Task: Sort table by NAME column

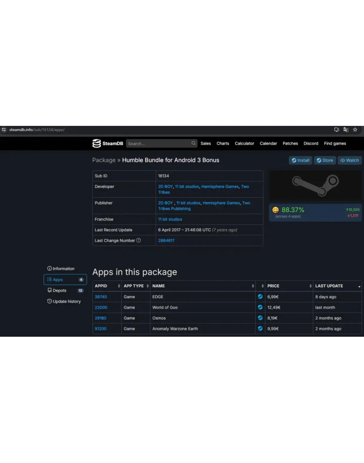Action: (x=203, y=286)
